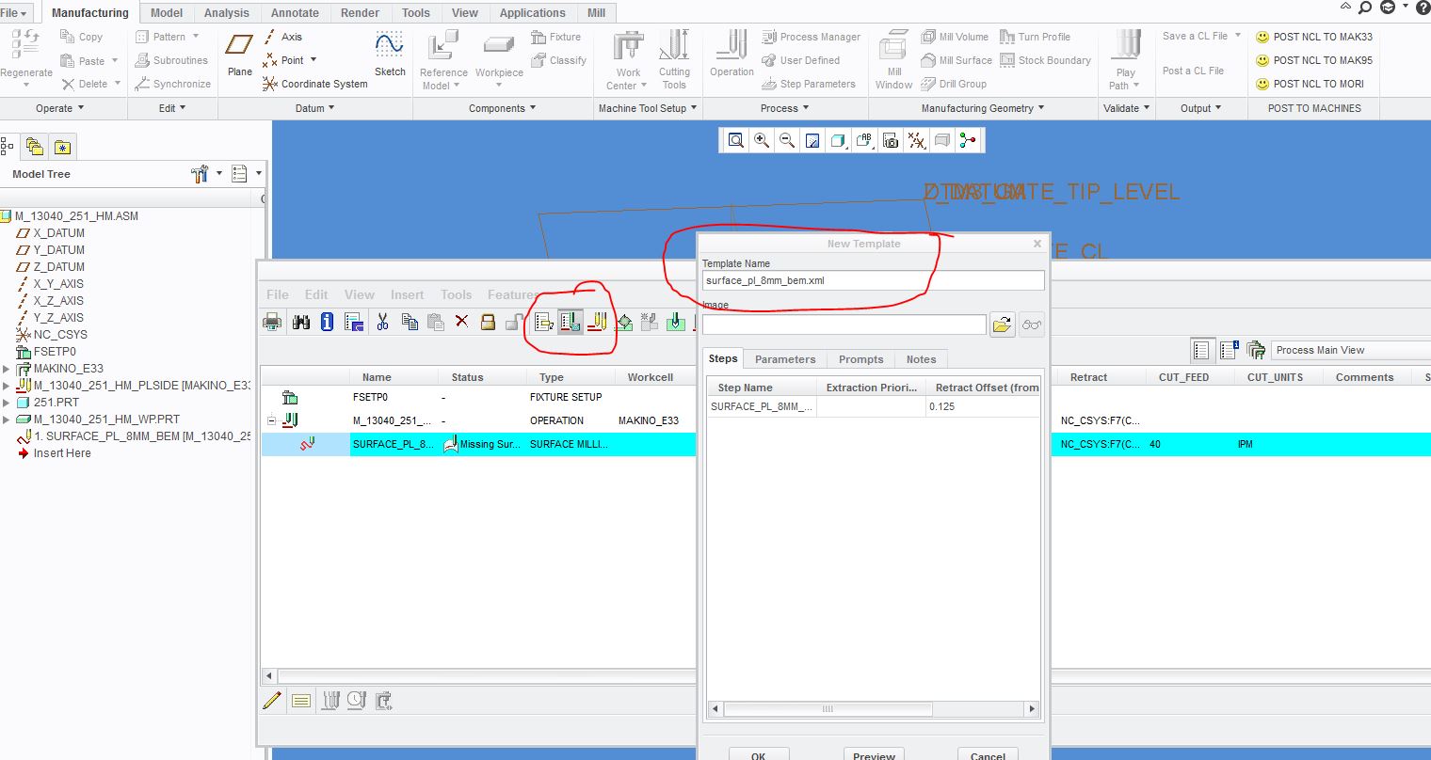
Task: Click the padlock Lock icon
Action: point(488,322)
